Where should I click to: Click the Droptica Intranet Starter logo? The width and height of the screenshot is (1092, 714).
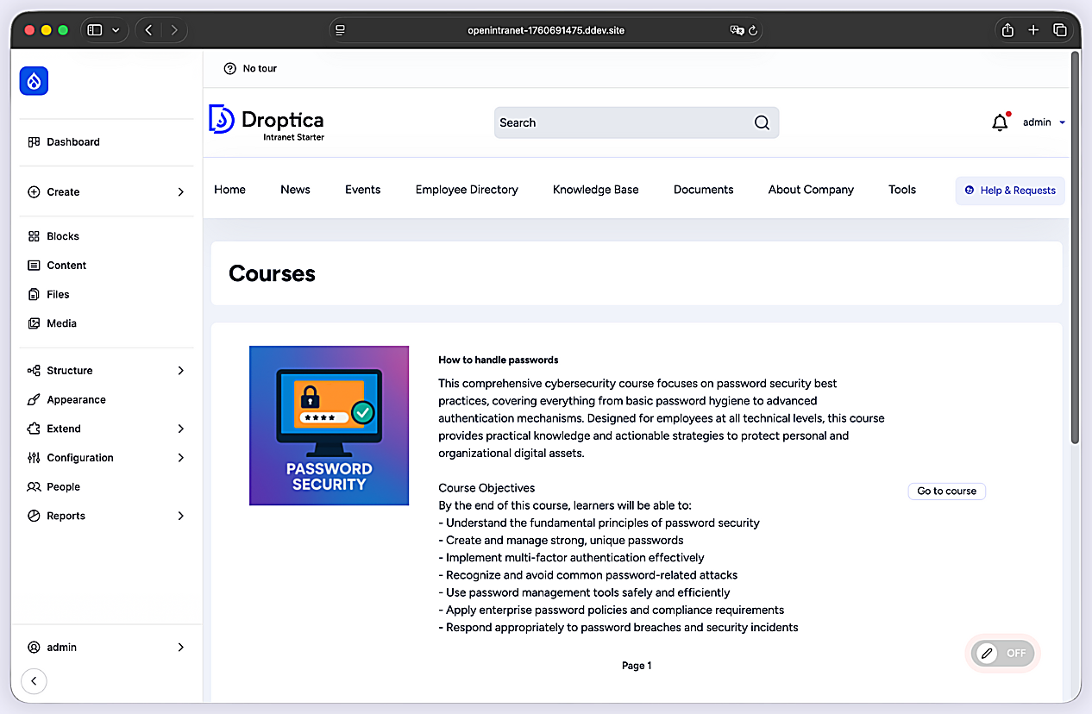(x=267, y=122)
